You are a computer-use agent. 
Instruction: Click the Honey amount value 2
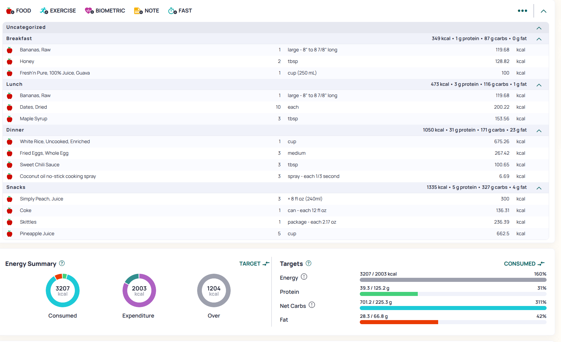pyautogui.click(x=279, y=61)
